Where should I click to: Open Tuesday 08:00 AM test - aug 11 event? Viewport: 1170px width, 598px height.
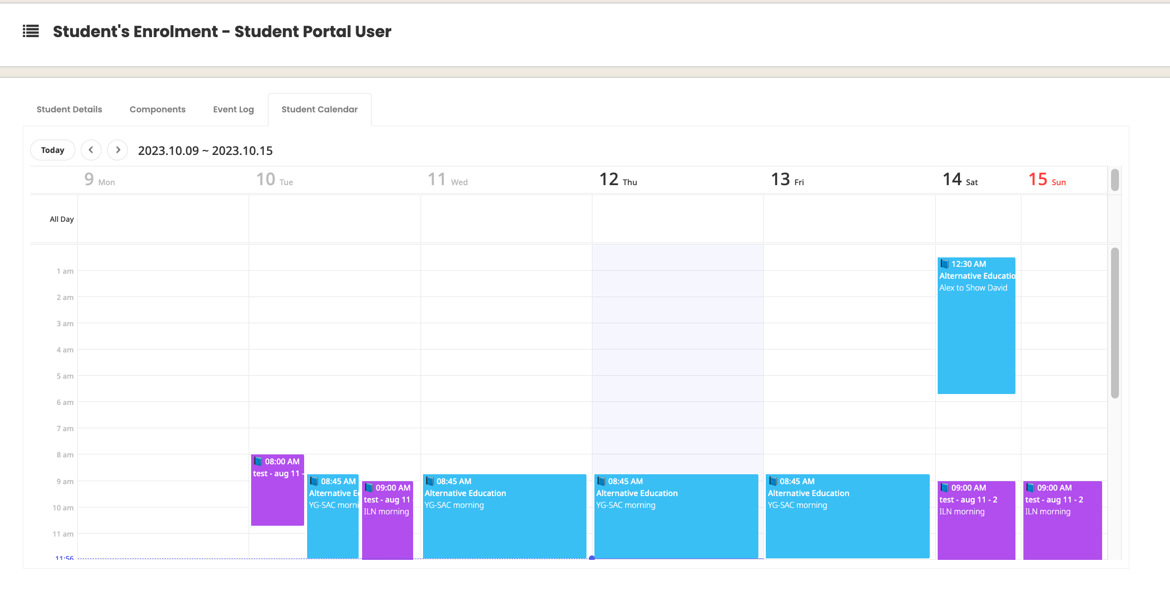(277, 490)
